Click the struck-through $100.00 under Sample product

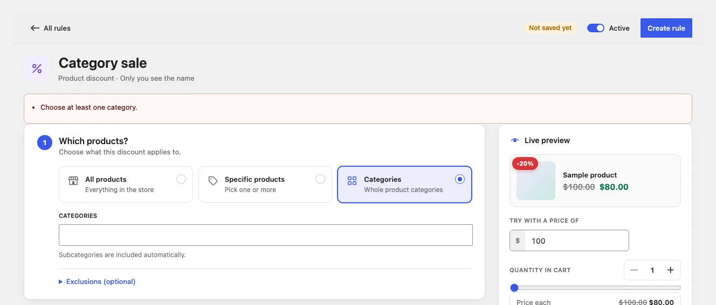point(579,187)
